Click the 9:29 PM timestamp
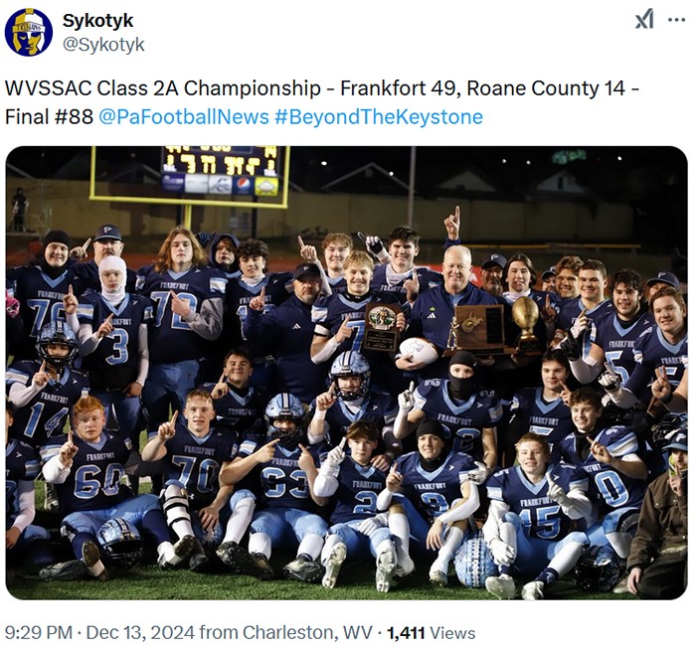 (x=39, y=632)
